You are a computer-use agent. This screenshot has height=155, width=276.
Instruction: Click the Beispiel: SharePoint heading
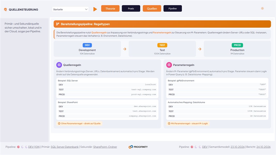(x=68, y=102)
